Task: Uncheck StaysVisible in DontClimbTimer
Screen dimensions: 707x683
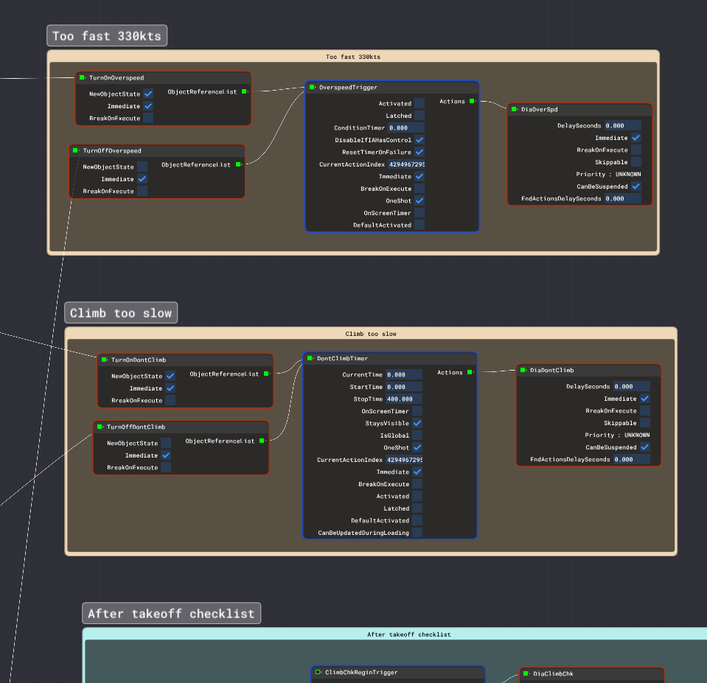Action: pyautogui.click(x=417, y=424)
